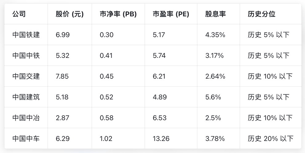This screenshot has height=153, width=305.
Task: Click the 13.26 PE value cell
Action: coord(161,139)
